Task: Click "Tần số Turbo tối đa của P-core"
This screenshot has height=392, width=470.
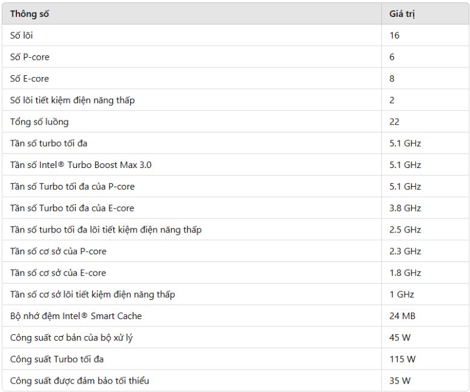Action: click(72, 187)
